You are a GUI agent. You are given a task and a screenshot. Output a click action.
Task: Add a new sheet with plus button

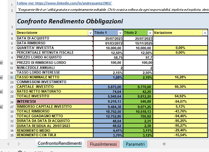click(x=164, y=144)
